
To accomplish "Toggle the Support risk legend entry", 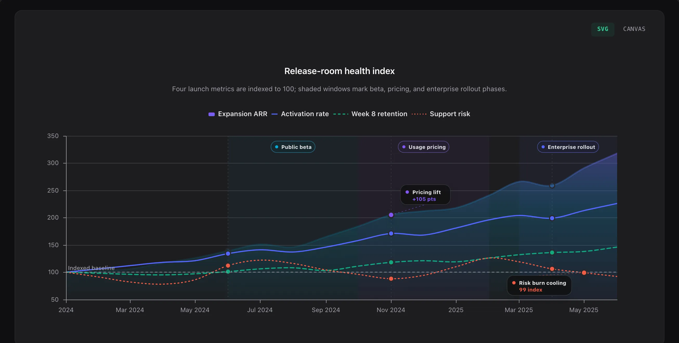I will pyautogui.click(x=441, y=114).
